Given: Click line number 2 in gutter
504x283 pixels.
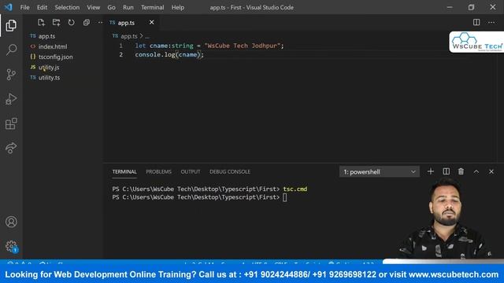Looking at the screenshot, I should pyautogui.click(x=120, y=54).
